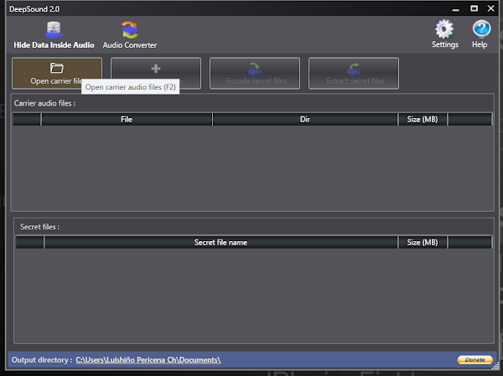Click the 'Secret files :' label
The height and width of the screenshot is (376, 503).
(x=39, y=227)
